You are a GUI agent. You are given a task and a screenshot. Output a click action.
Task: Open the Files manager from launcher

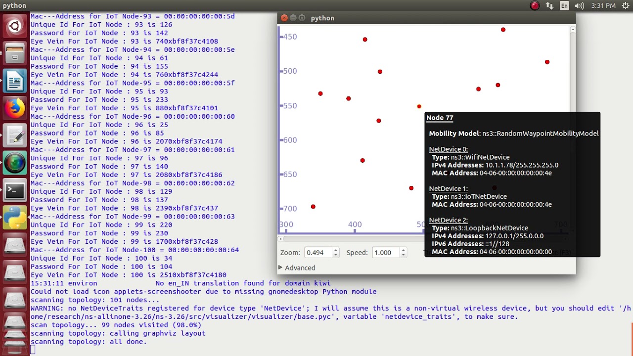click(15, 53)
